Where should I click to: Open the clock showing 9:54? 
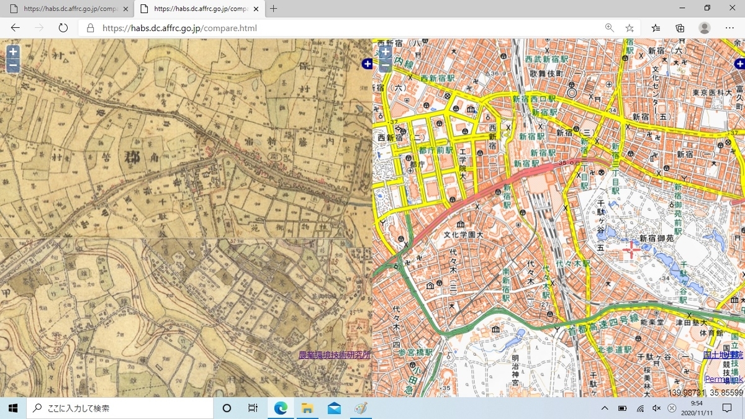pos(697,408)
